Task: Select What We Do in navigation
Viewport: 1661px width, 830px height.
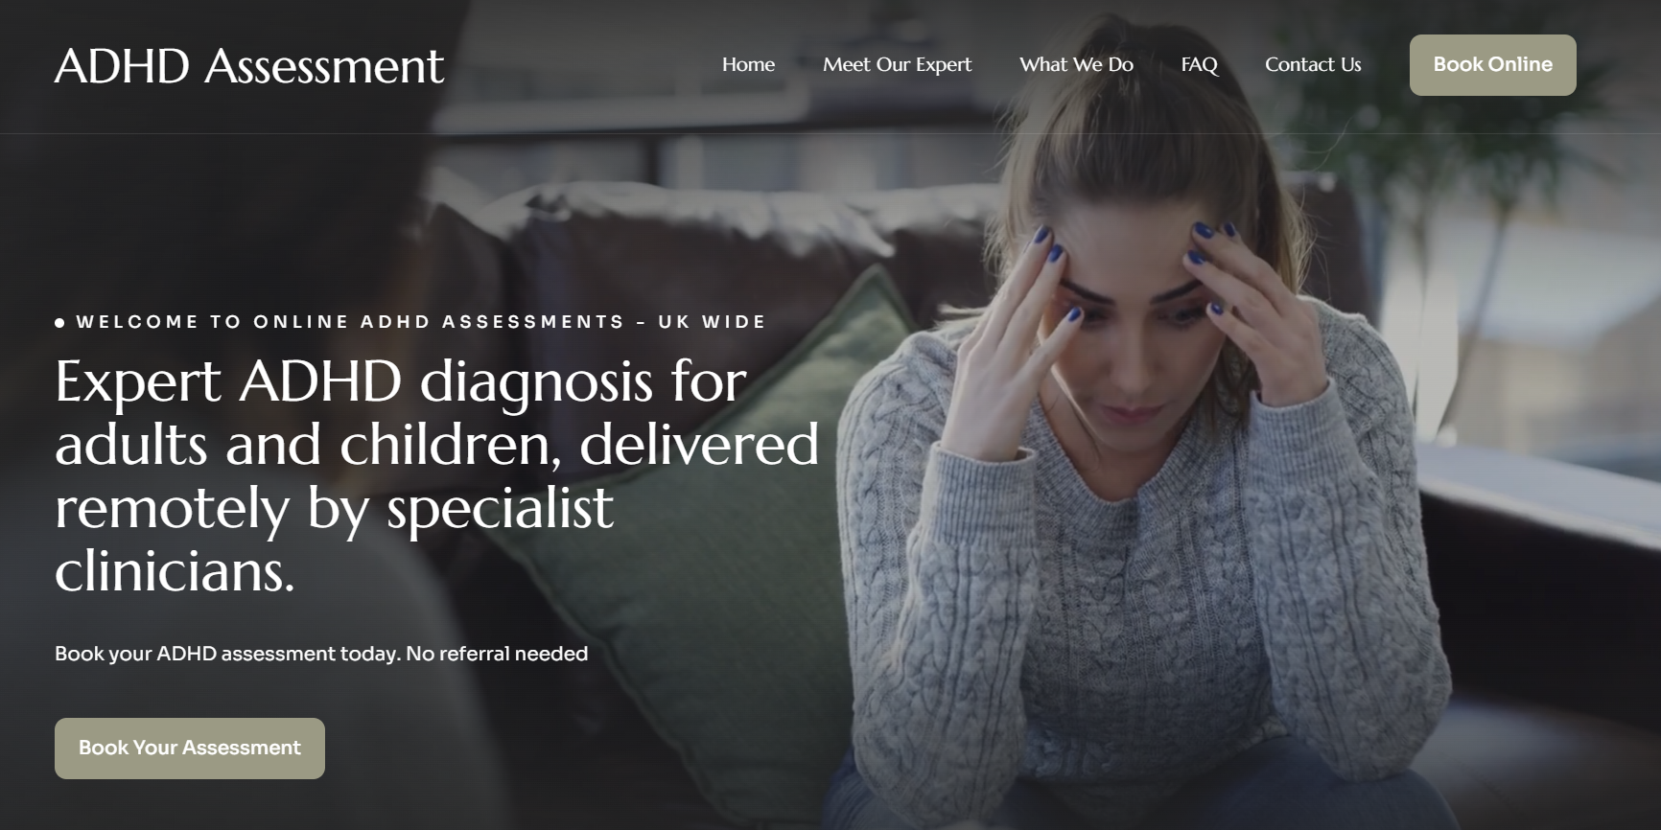Action: coord(1076,64)
